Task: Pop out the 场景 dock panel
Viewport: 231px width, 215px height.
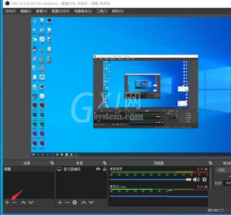Action: [x=52, y=163]
